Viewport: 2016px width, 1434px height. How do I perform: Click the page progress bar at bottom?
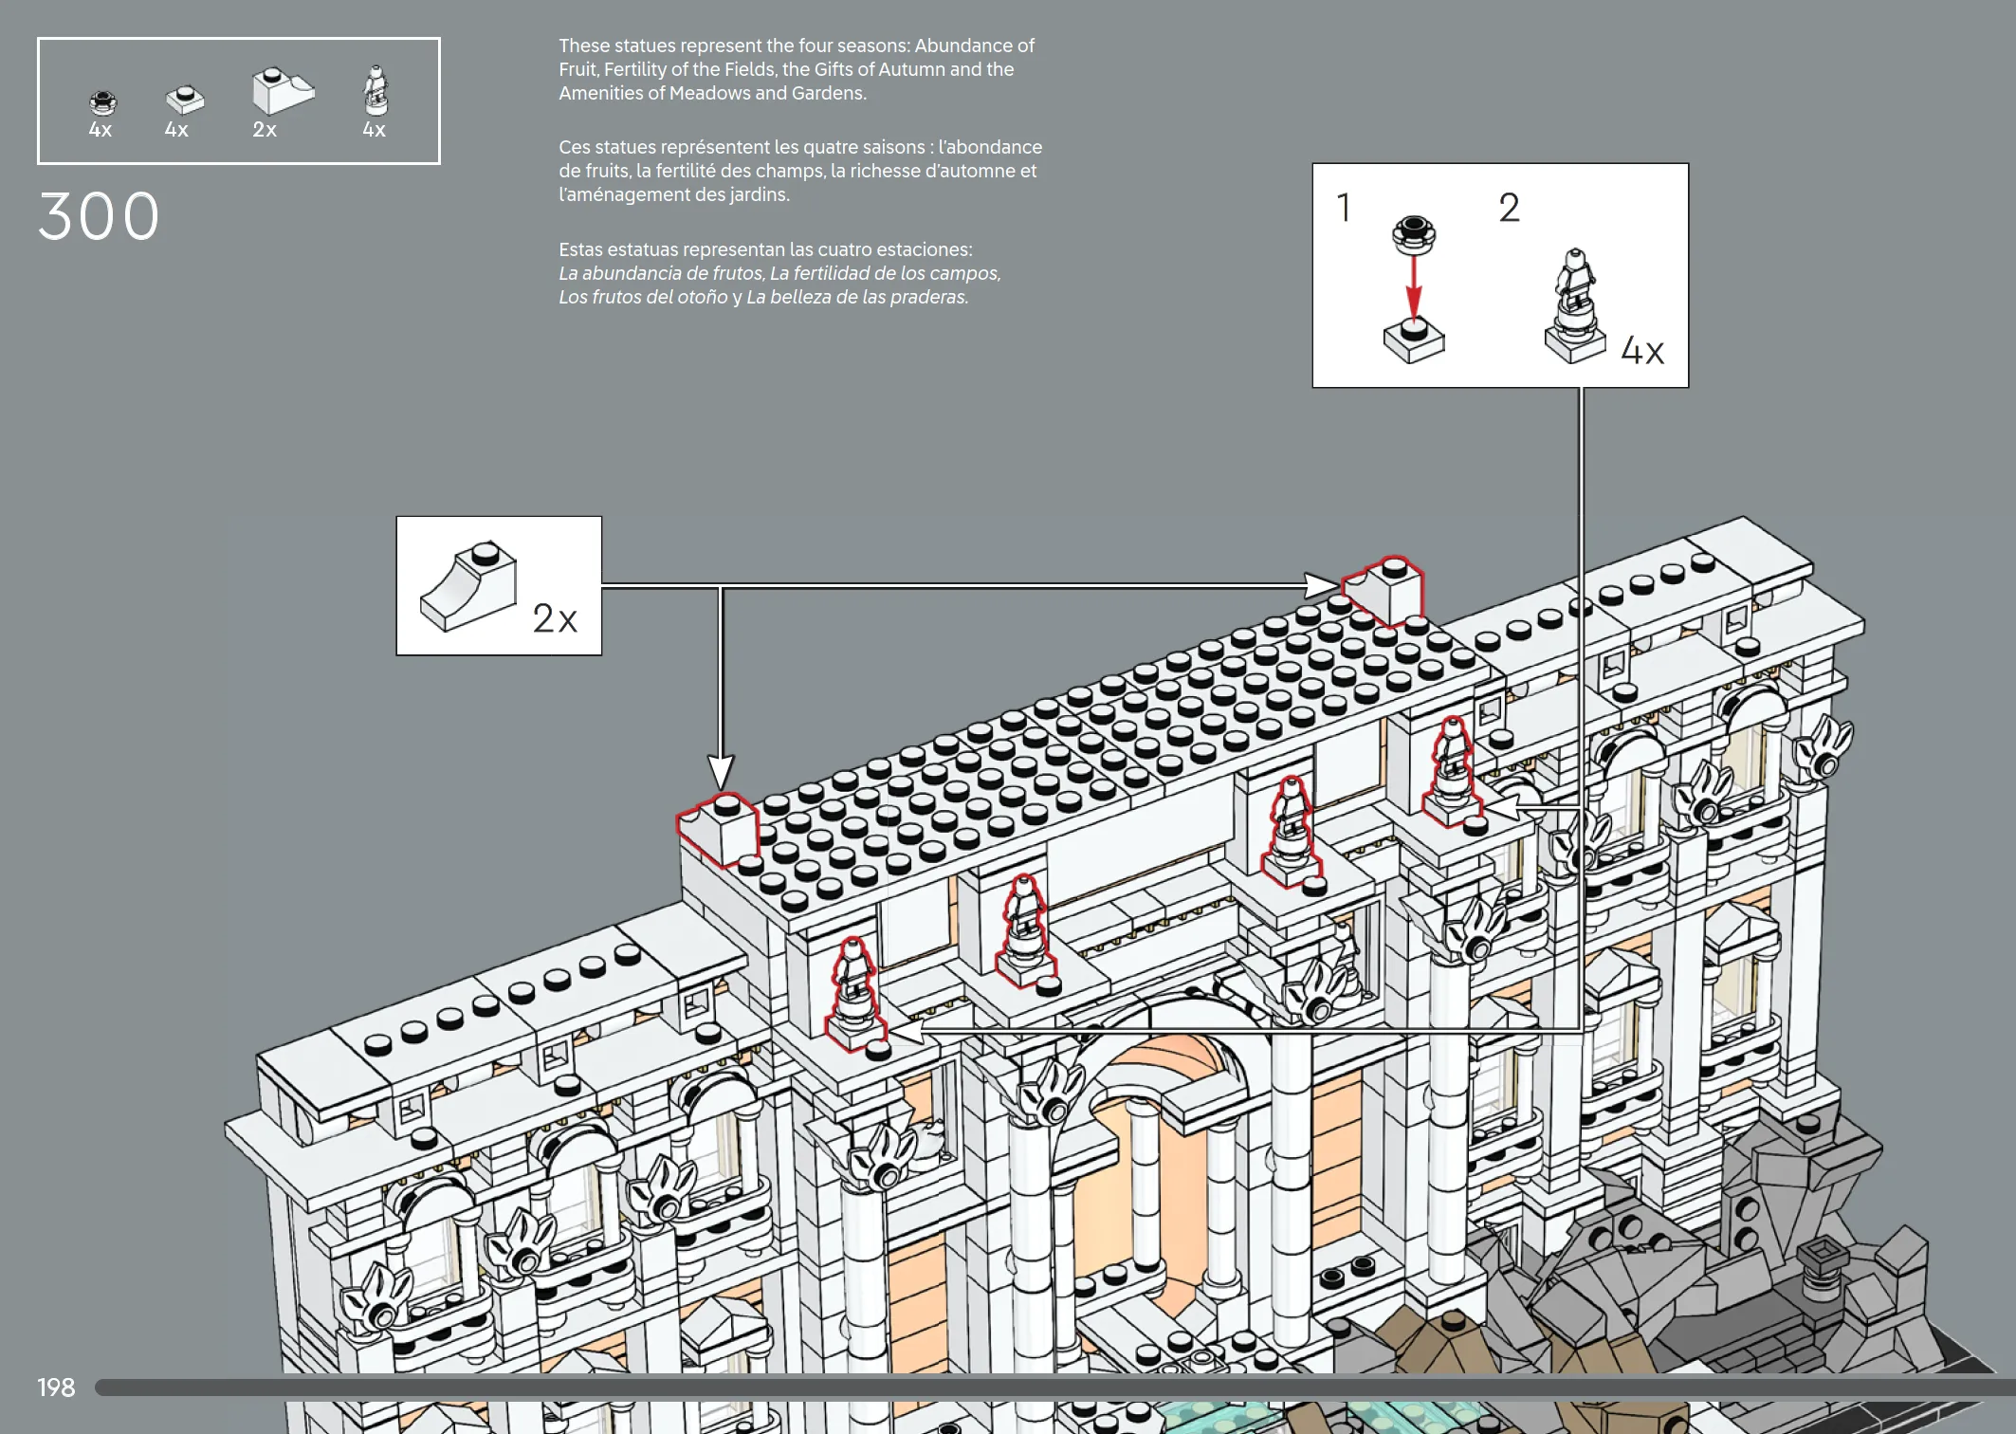tap(1054, 1388)
